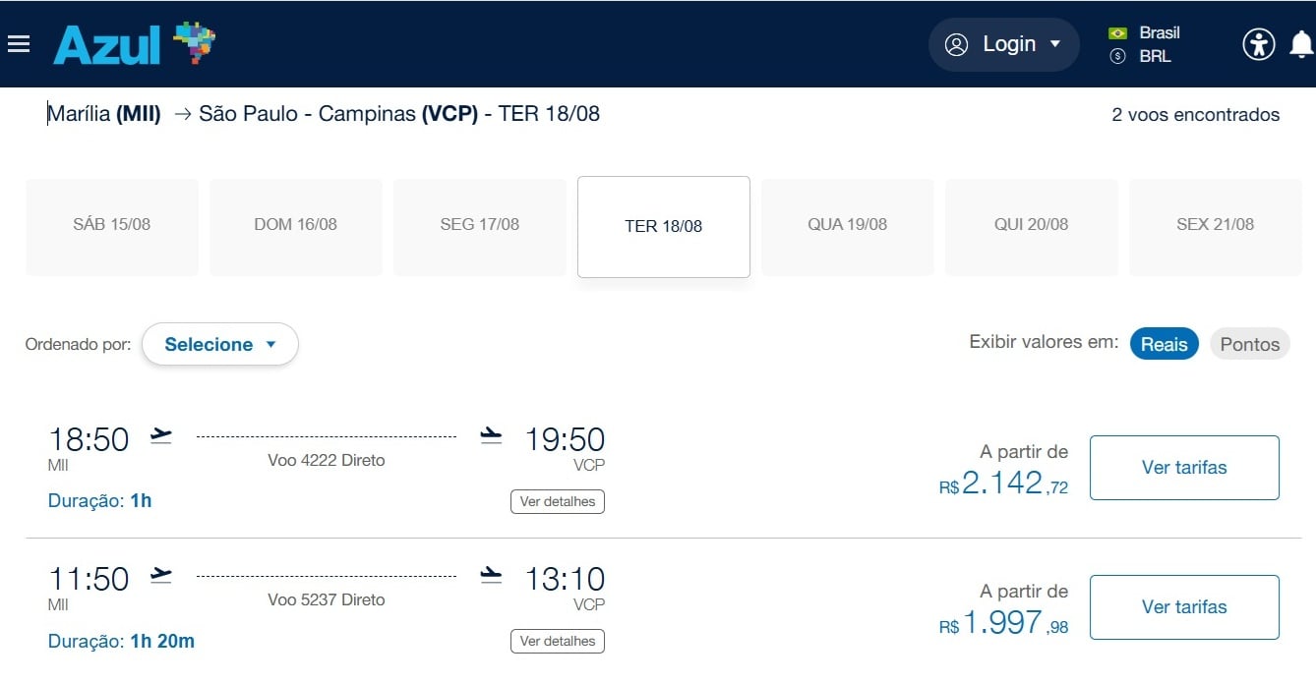
Task: Switch price display to Pontos
Action: coord(1249,344)
